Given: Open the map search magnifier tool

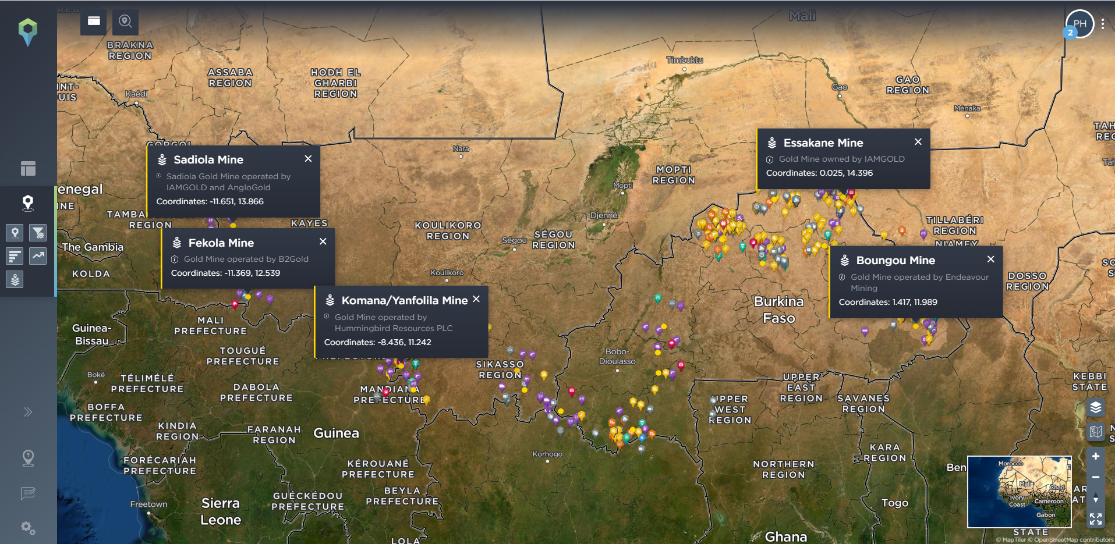Looking at the screenshot, I should (x=125, y=22).
